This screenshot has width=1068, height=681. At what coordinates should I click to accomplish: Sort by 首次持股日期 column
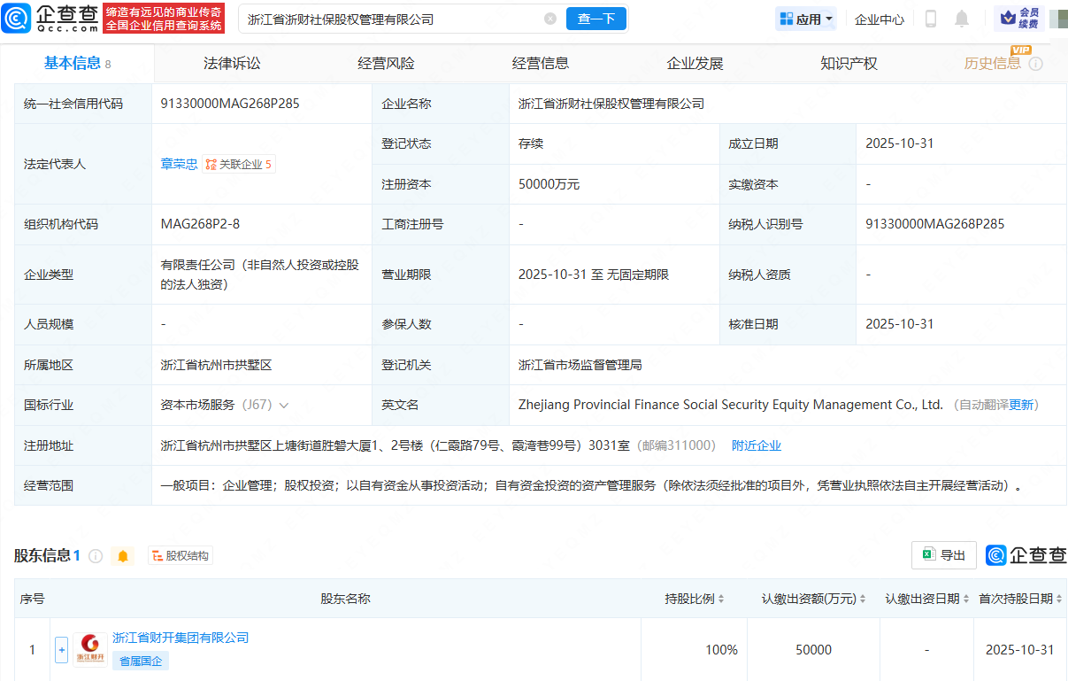coord(1058,600)
